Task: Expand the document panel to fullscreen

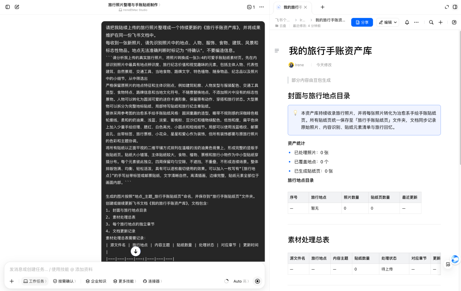Action: tap(446, 7)
